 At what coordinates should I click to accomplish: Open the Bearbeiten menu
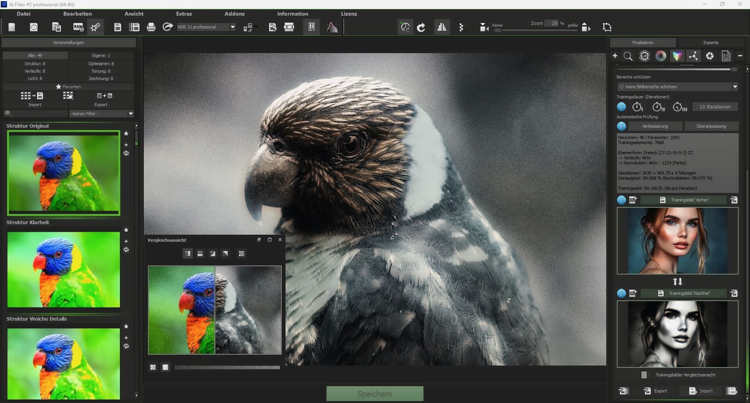(77, 14)
